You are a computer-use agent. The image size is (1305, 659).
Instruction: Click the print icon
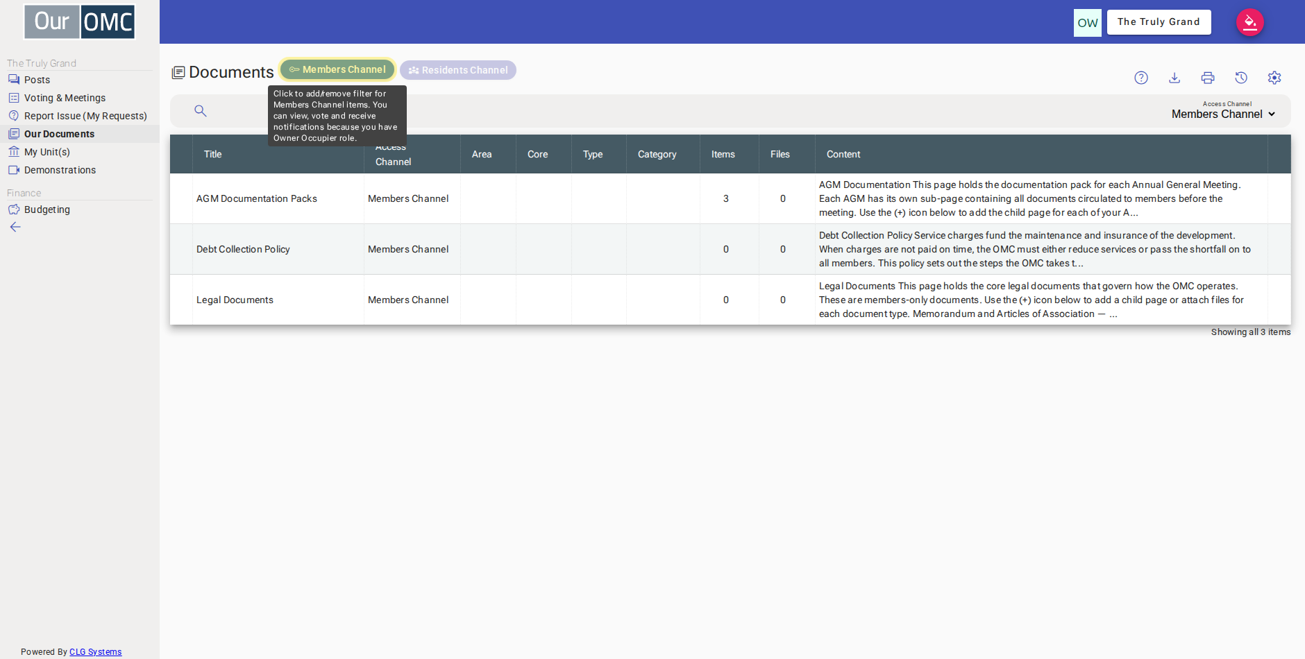click(x=1208, y=78)
